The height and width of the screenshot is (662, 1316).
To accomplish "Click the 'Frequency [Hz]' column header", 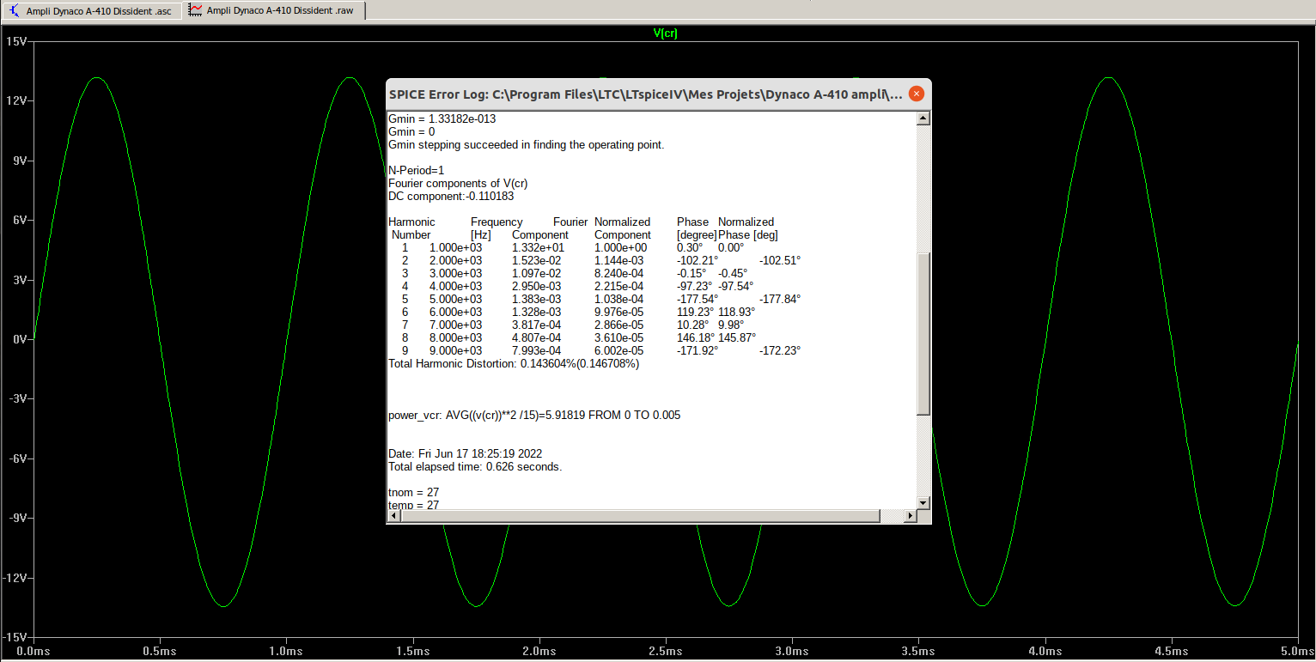I will 497,228.
